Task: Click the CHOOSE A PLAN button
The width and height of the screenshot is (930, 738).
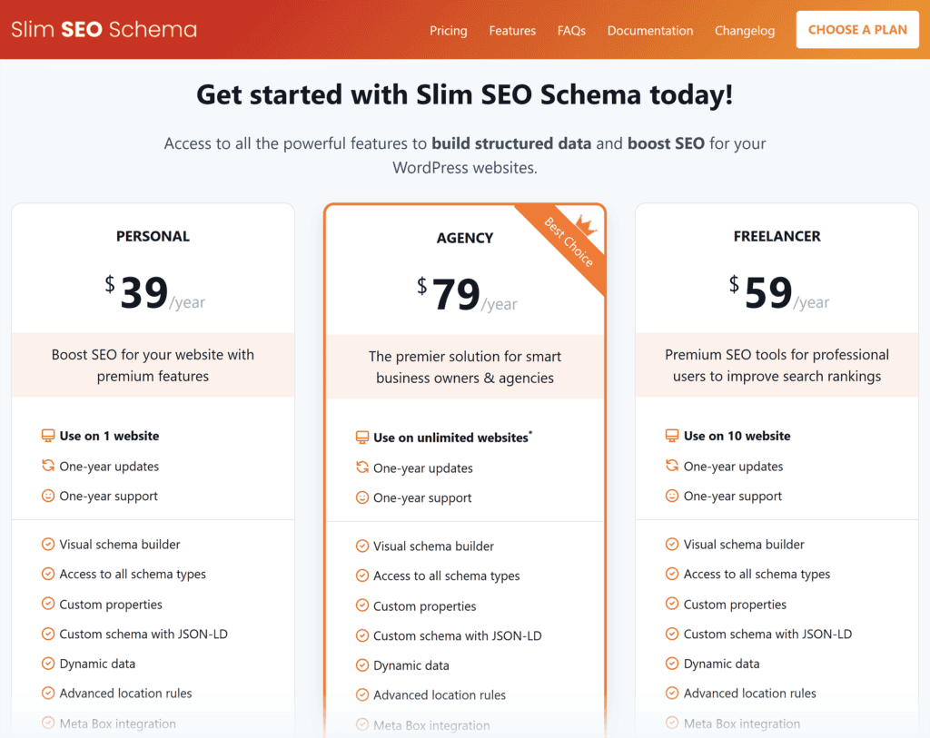Action: pos(857,29)
